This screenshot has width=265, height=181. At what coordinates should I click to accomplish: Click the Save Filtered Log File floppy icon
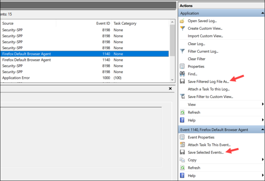pos(182,82)
